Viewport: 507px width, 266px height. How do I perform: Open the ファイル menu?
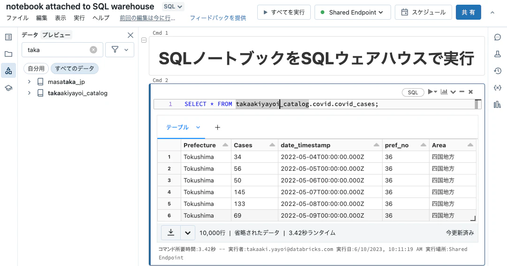[17, 18]
